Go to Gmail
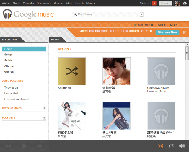 point(17,3)
